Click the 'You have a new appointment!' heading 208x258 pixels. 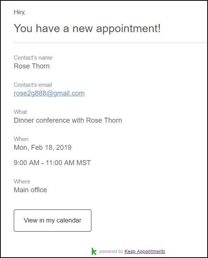tap(87, 28)
